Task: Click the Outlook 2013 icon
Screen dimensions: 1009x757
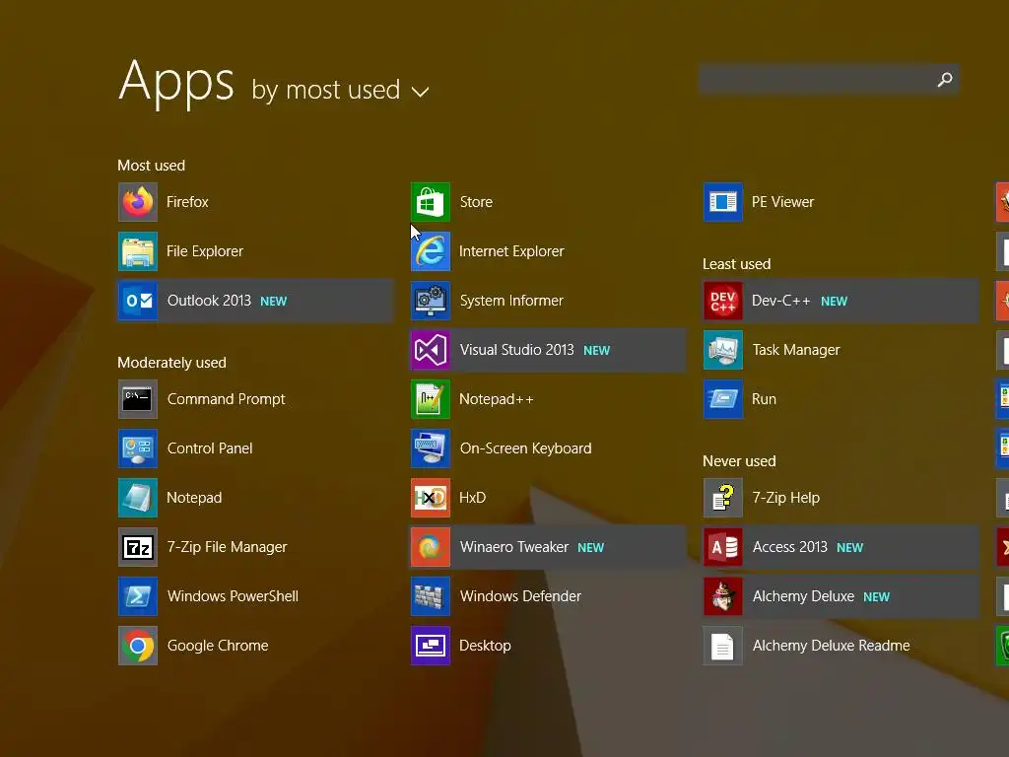Action: click(x=138, y=301)
